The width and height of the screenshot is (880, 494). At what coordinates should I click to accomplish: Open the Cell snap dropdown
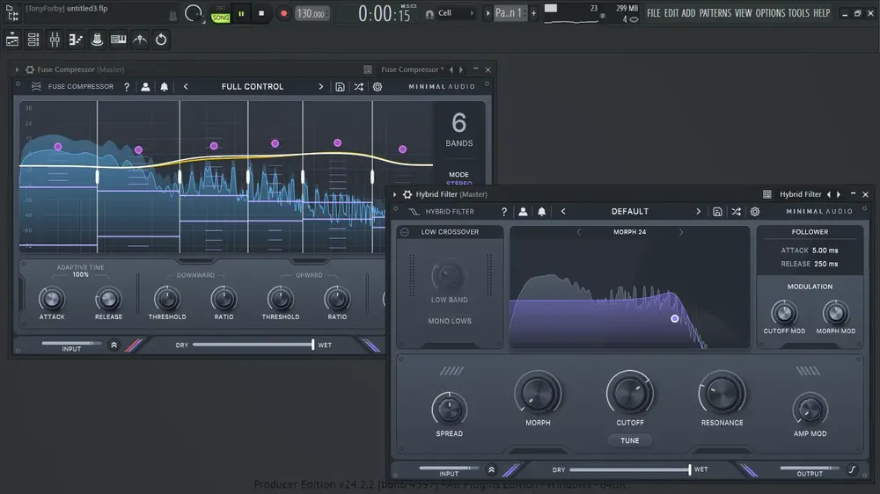(456, 13)
